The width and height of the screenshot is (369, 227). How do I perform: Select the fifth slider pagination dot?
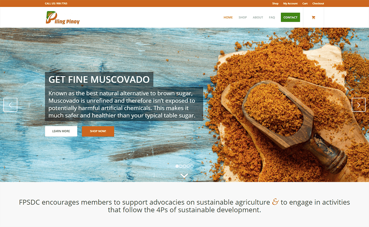pyautogui.click(x=192, y=166)
